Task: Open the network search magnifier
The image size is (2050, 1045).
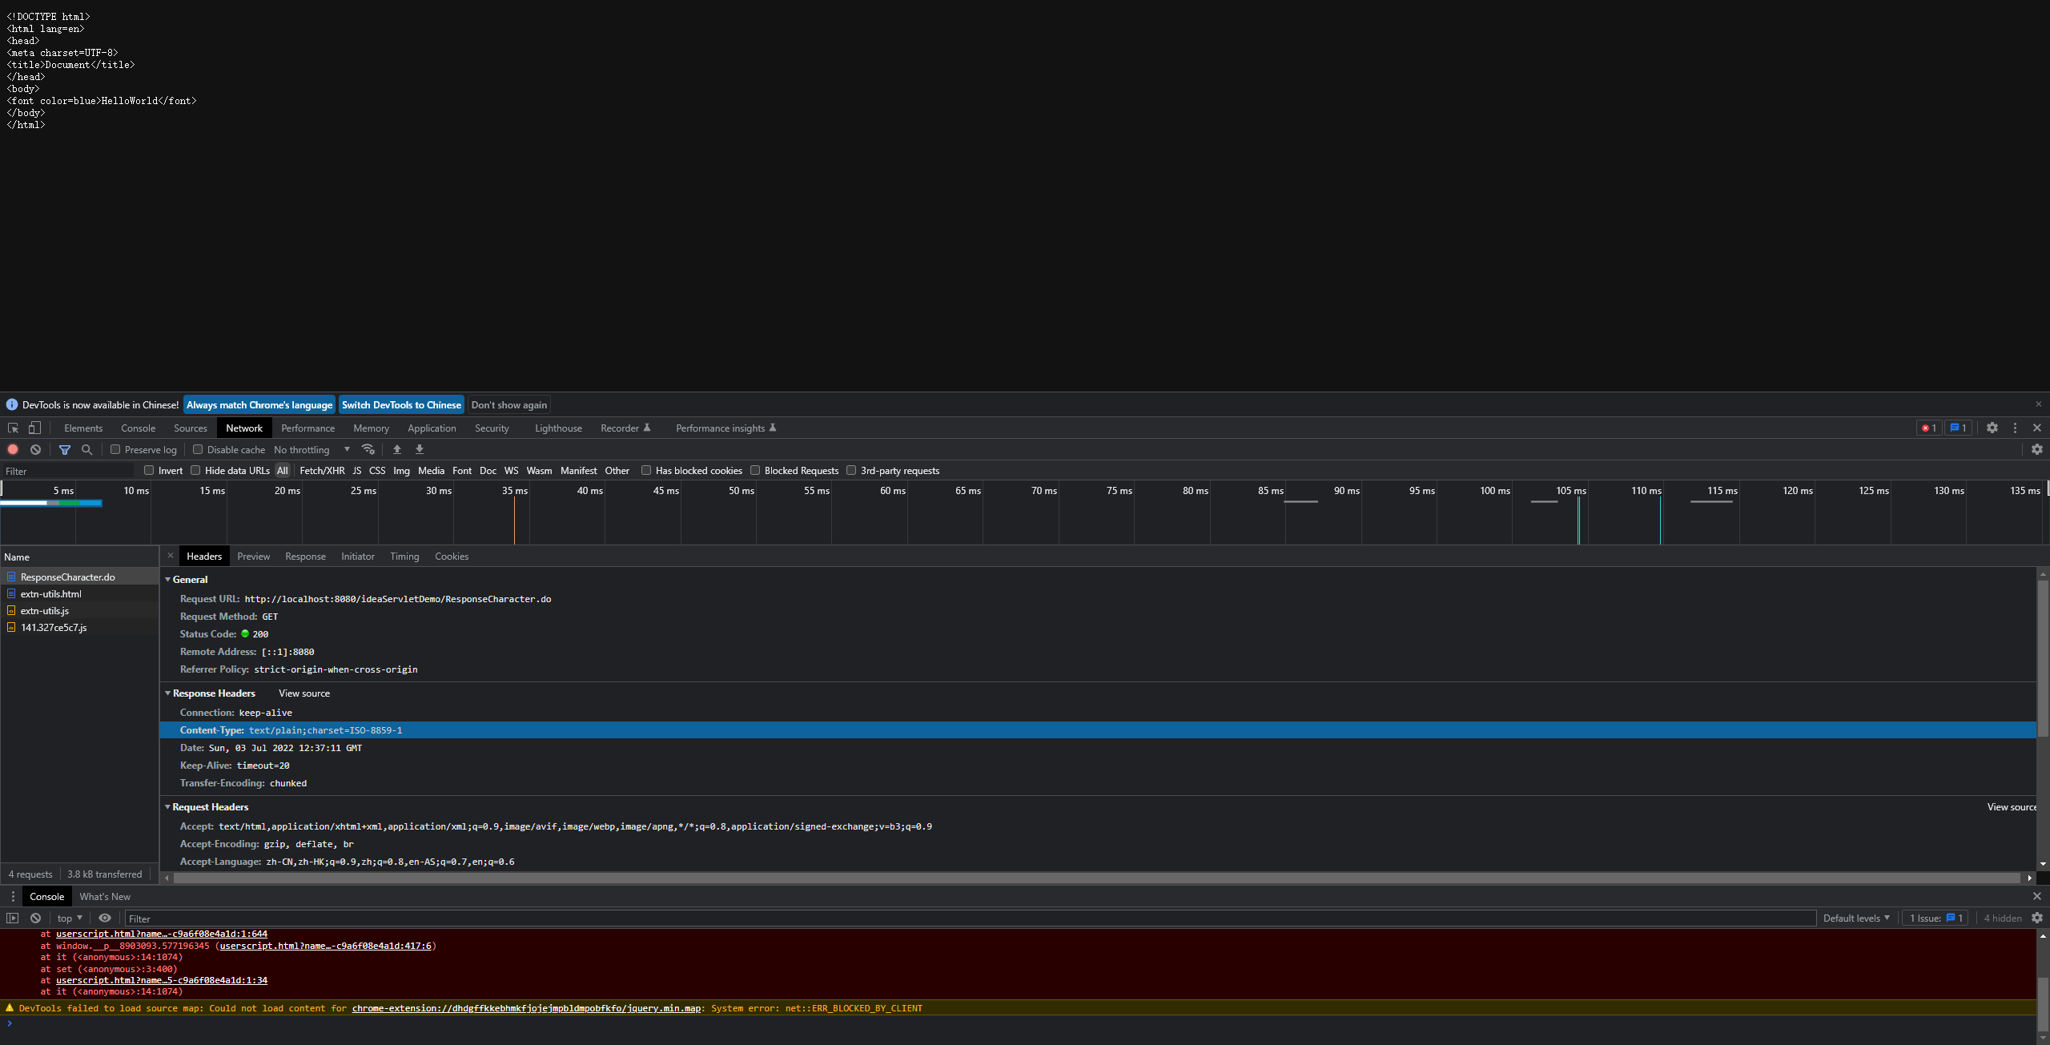Action: pyautogui.click(x=87, y=450)
